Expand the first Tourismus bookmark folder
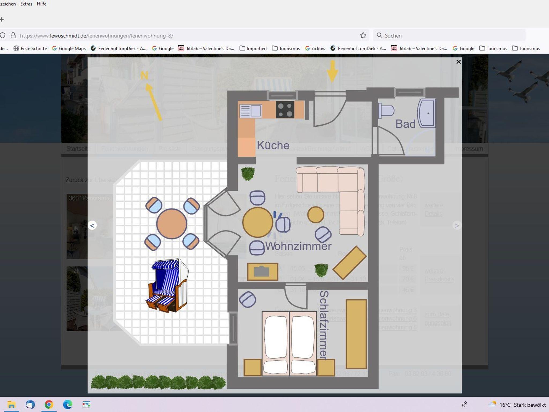The height and width of the screenshot is (412, 549). [286, 48]
